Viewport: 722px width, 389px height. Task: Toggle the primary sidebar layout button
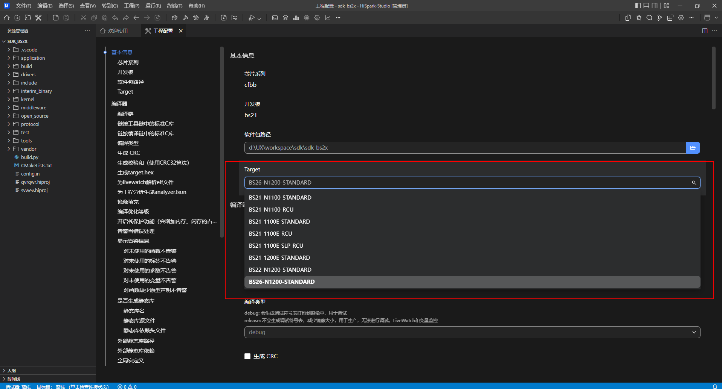click(638, 6)
